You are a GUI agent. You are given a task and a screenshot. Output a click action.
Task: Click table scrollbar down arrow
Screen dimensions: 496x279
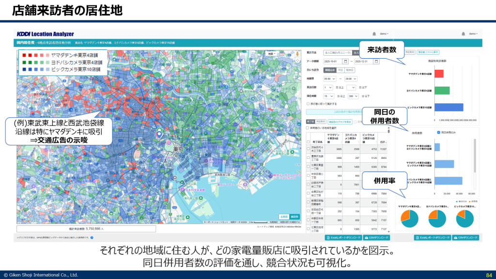(x=389, y=232)
